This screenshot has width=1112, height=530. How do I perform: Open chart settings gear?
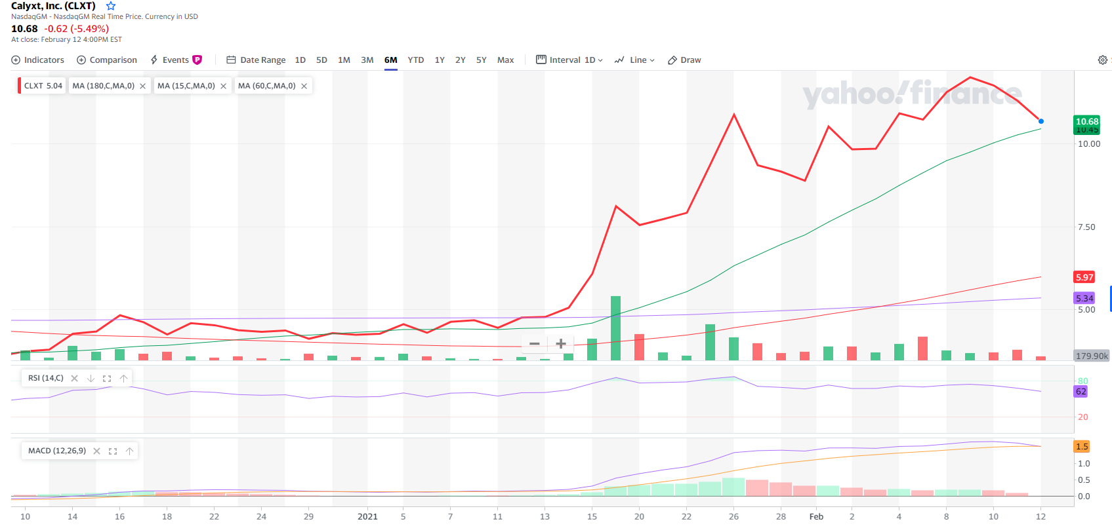point(1103,60)
